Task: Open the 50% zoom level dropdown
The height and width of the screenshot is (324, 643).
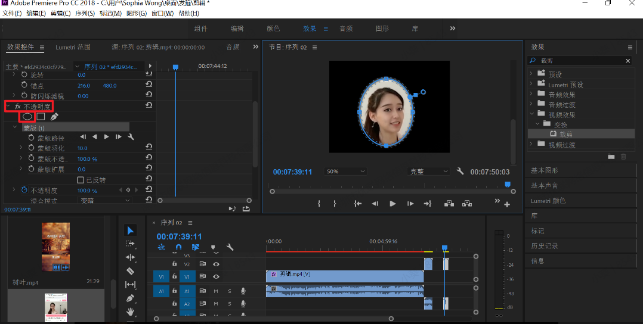Action: point(345,172)
